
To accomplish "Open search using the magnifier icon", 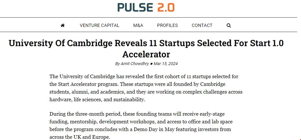I will (x=229, y=25).
